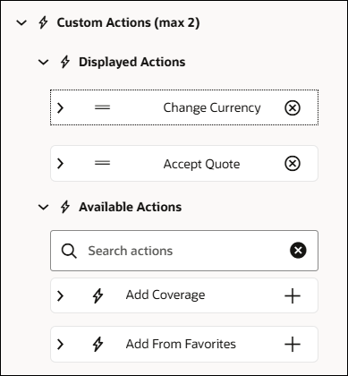Click the lightning icon of Add Coverage
The width and height of the screenshot is (348, 376).
point(98,295)
